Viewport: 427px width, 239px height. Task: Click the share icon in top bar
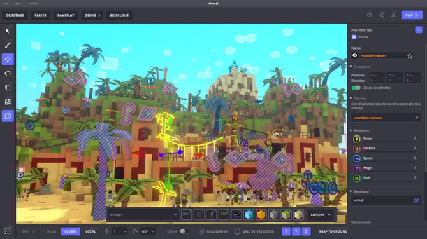click(x=381, y=15)
